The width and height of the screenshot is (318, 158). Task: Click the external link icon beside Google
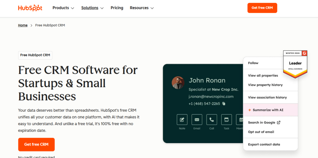pos(279,123)
